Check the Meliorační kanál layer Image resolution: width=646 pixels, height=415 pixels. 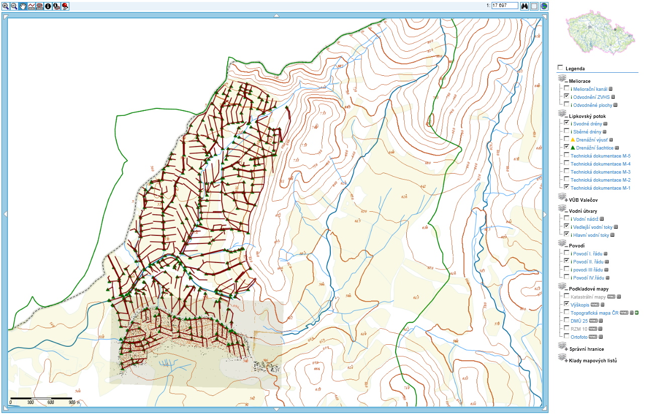coord(567,88)
